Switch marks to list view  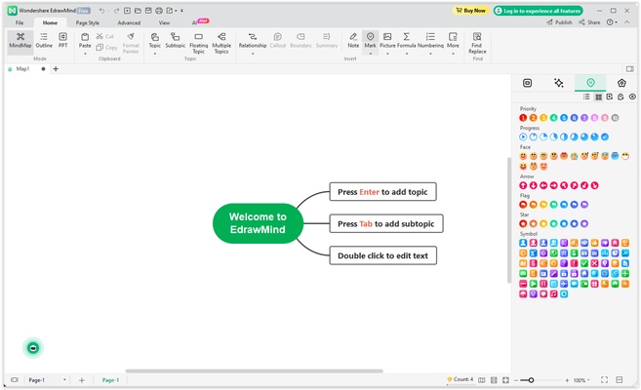coord(586,97)
